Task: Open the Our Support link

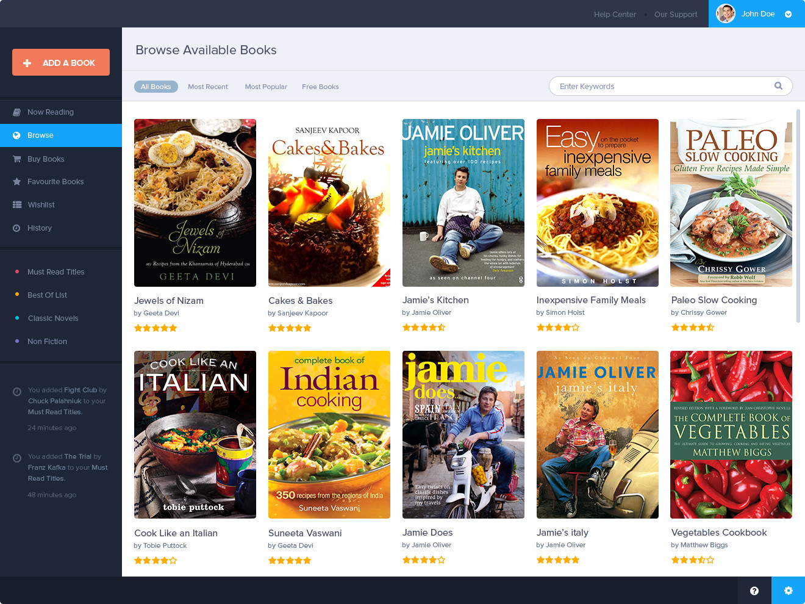Action: coord(676,14)
